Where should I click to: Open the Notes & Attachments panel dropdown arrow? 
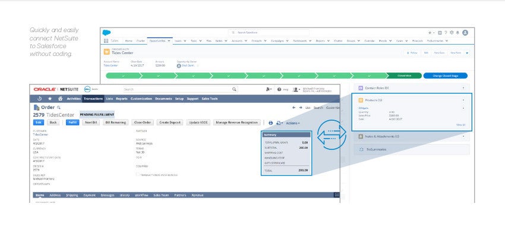[x=463, y=136]
